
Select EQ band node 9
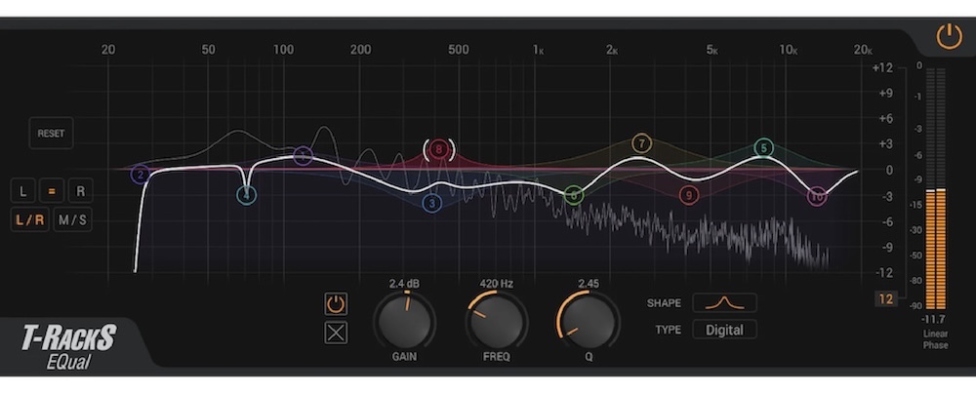[x=689, y=195]
